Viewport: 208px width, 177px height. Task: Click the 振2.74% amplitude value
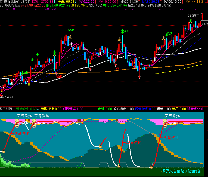pyautogui.click(x=134, y=5)
